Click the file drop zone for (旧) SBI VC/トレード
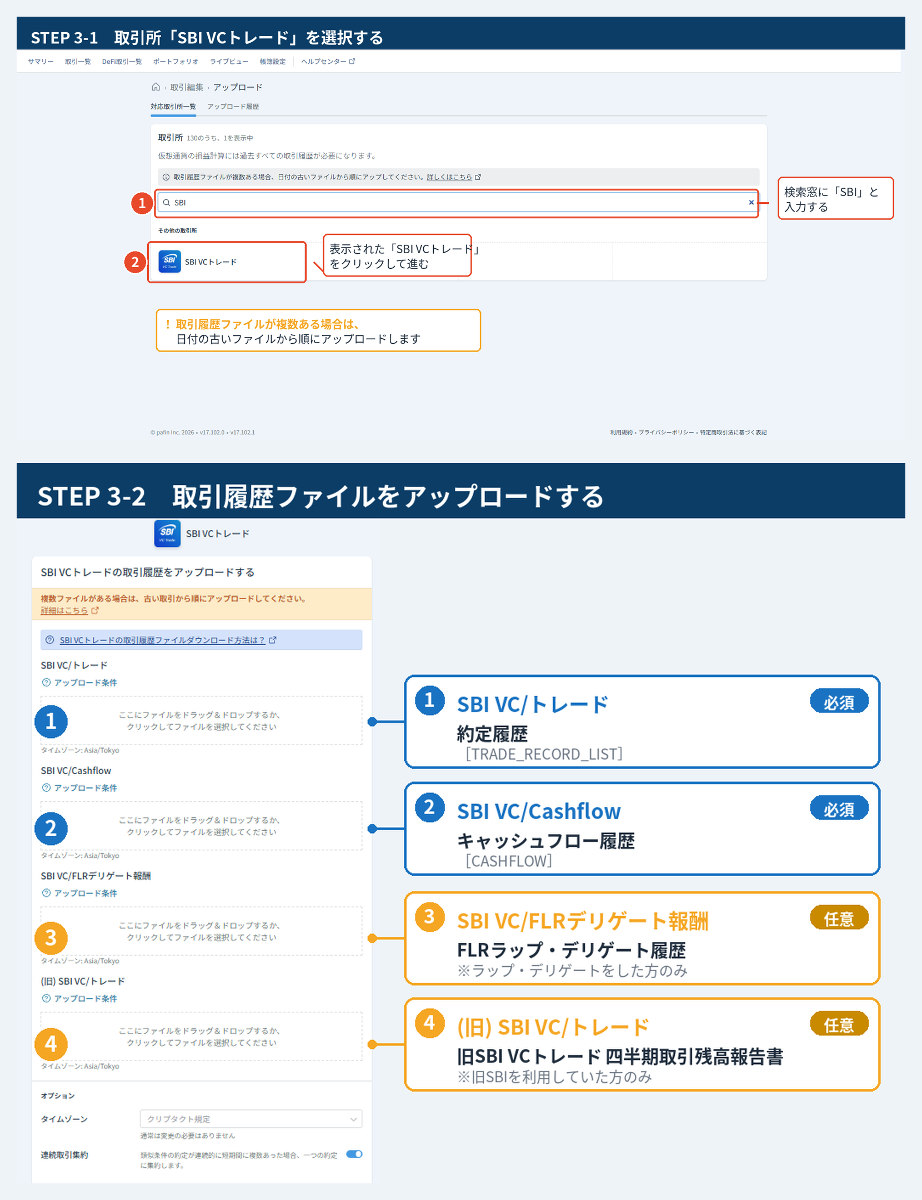922x1200 pixels. tap(201, 1037)
